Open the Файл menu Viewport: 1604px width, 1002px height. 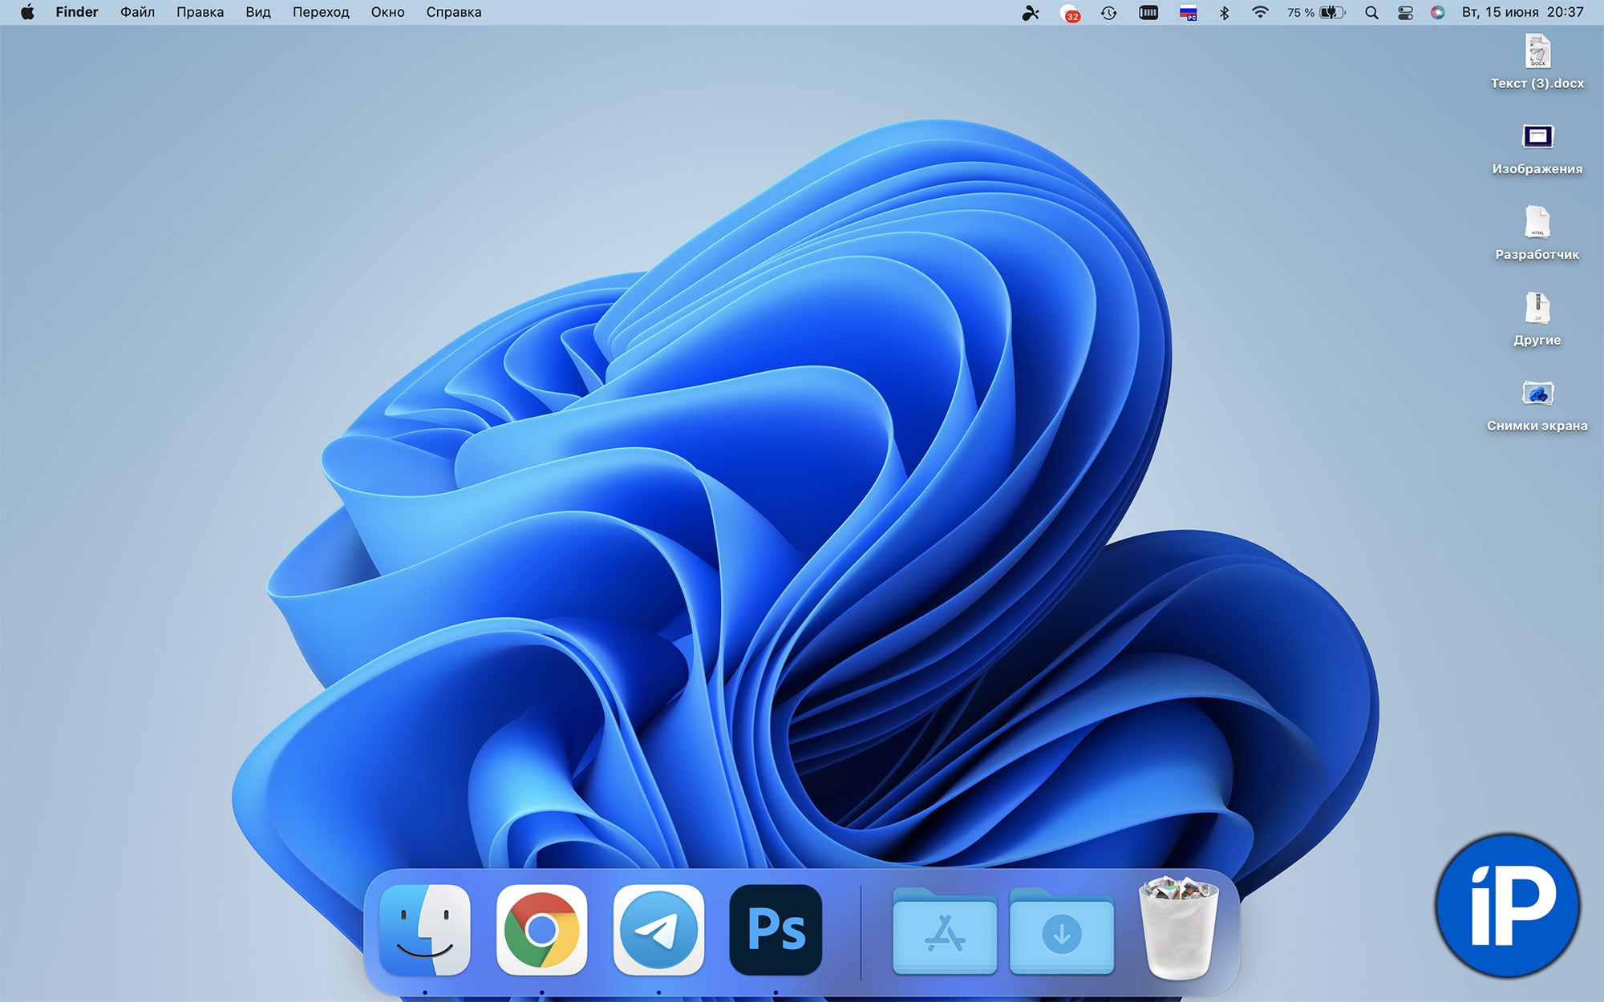137,12
